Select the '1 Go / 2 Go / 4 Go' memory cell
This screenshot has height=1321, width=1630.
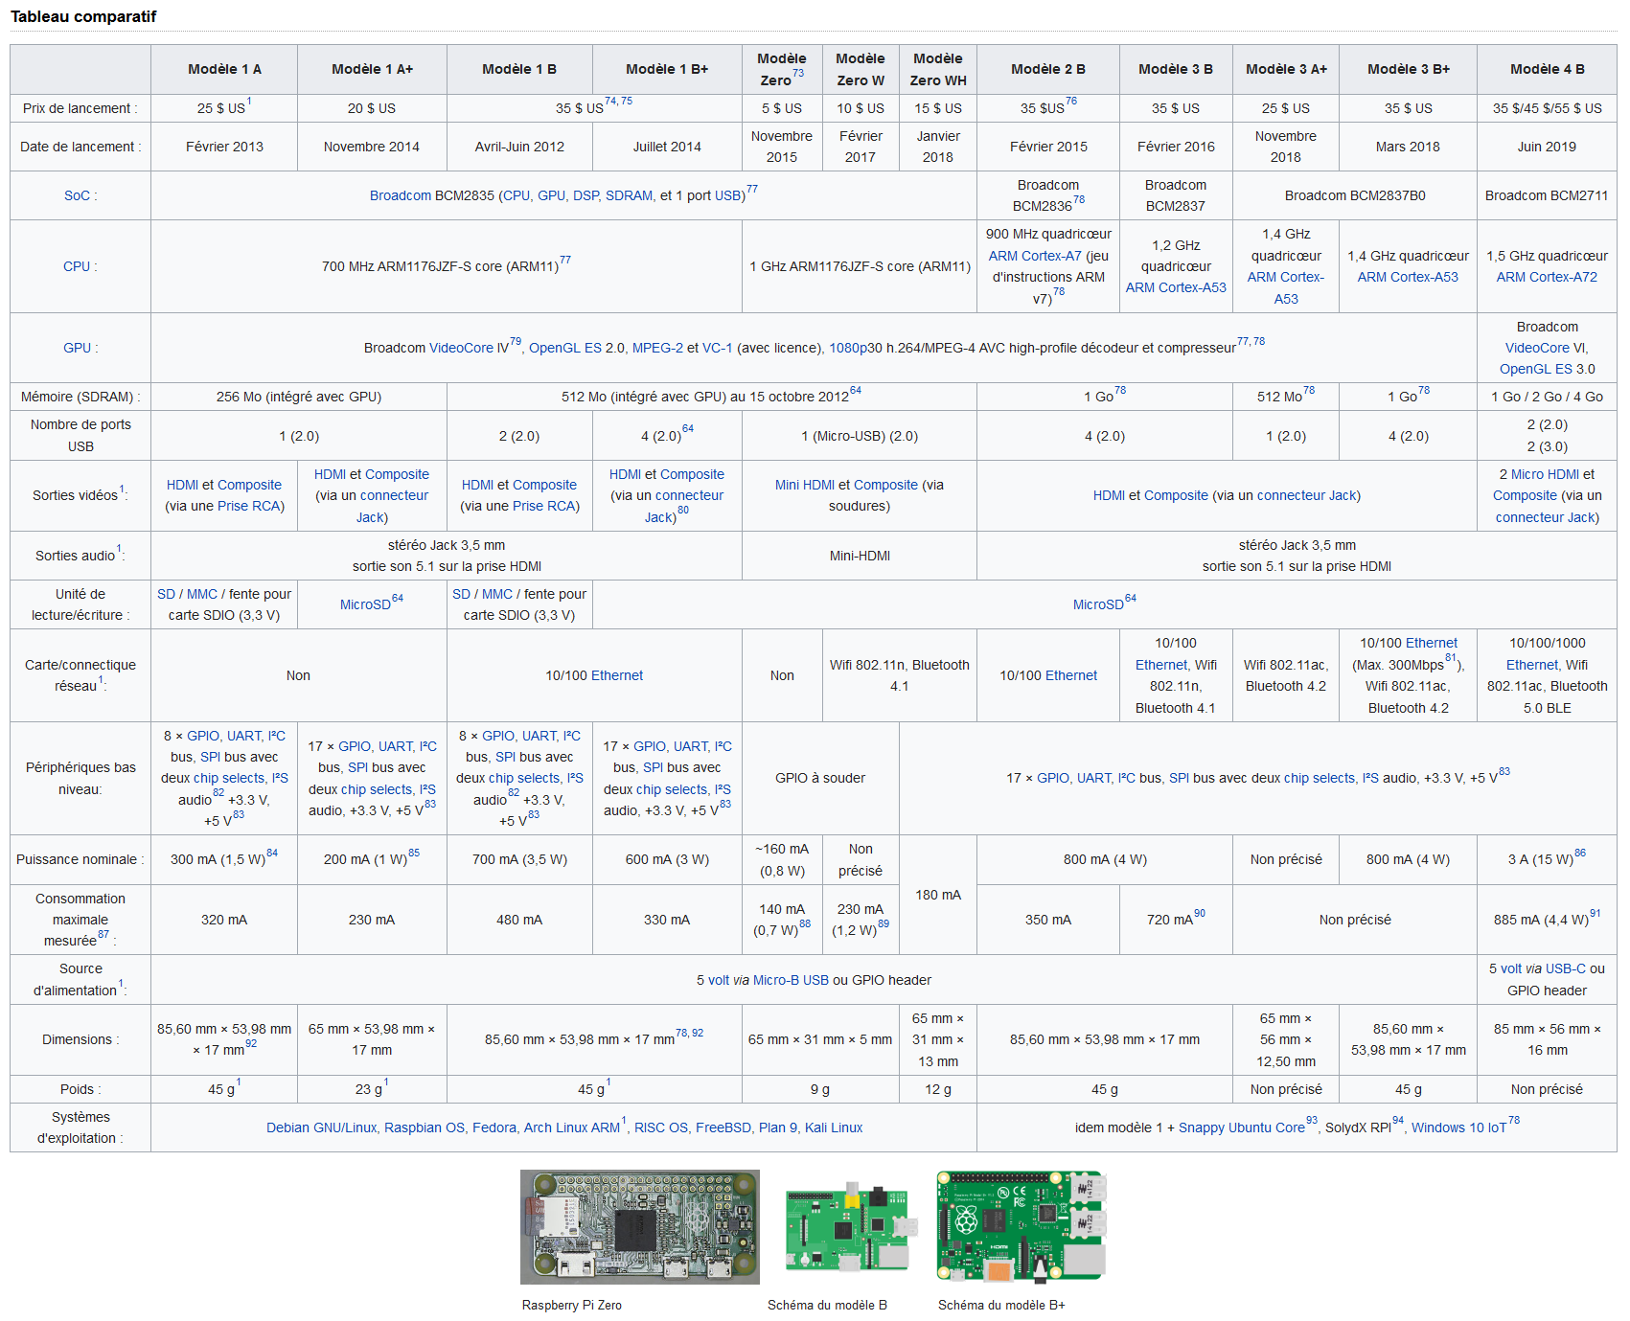coord(1547,397)
